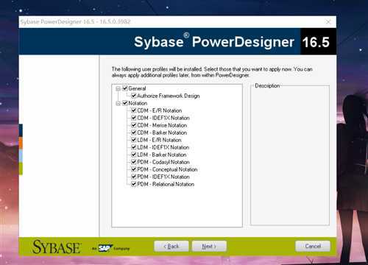Toggle CDM - E/R Notation checkbox

pyautogui.click(x=134, y=110)
